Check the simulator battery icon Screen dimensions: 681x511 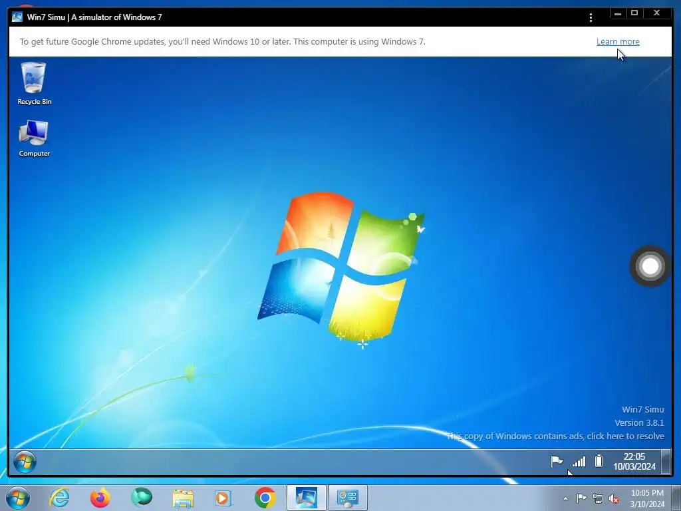599,461
